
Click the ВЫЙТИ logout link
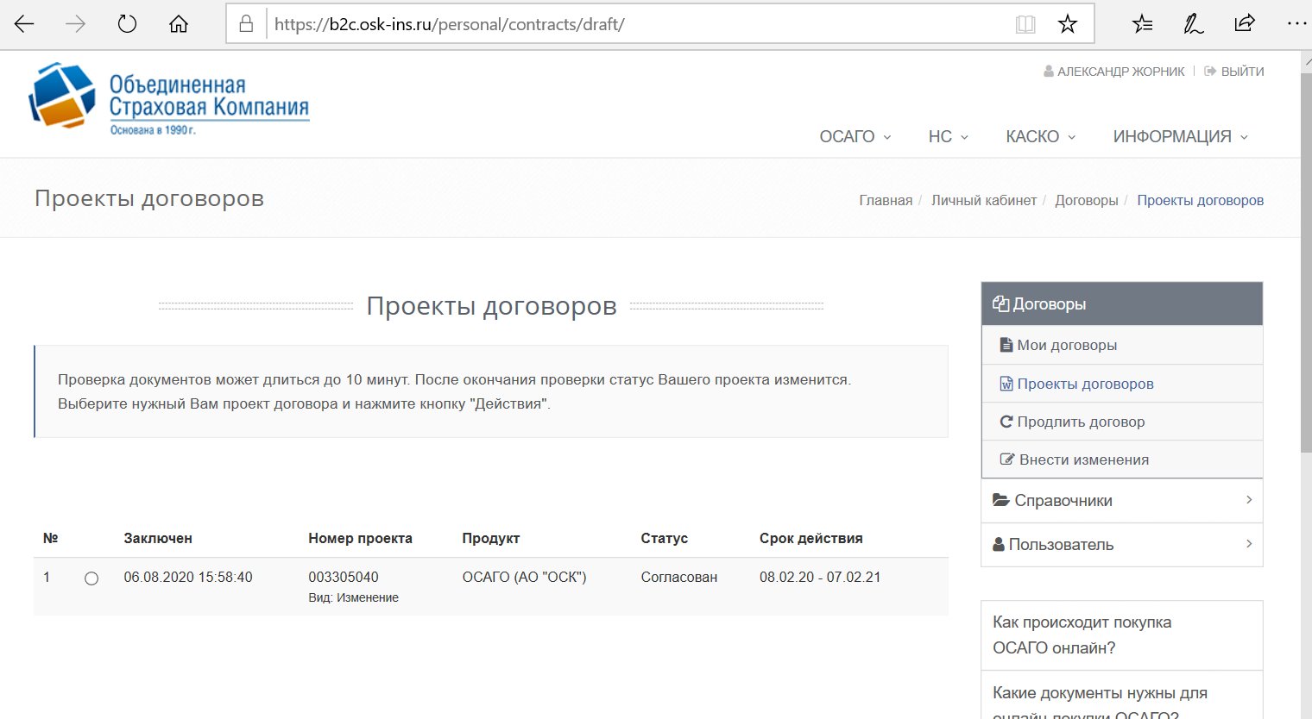(x=1241, y=72)
